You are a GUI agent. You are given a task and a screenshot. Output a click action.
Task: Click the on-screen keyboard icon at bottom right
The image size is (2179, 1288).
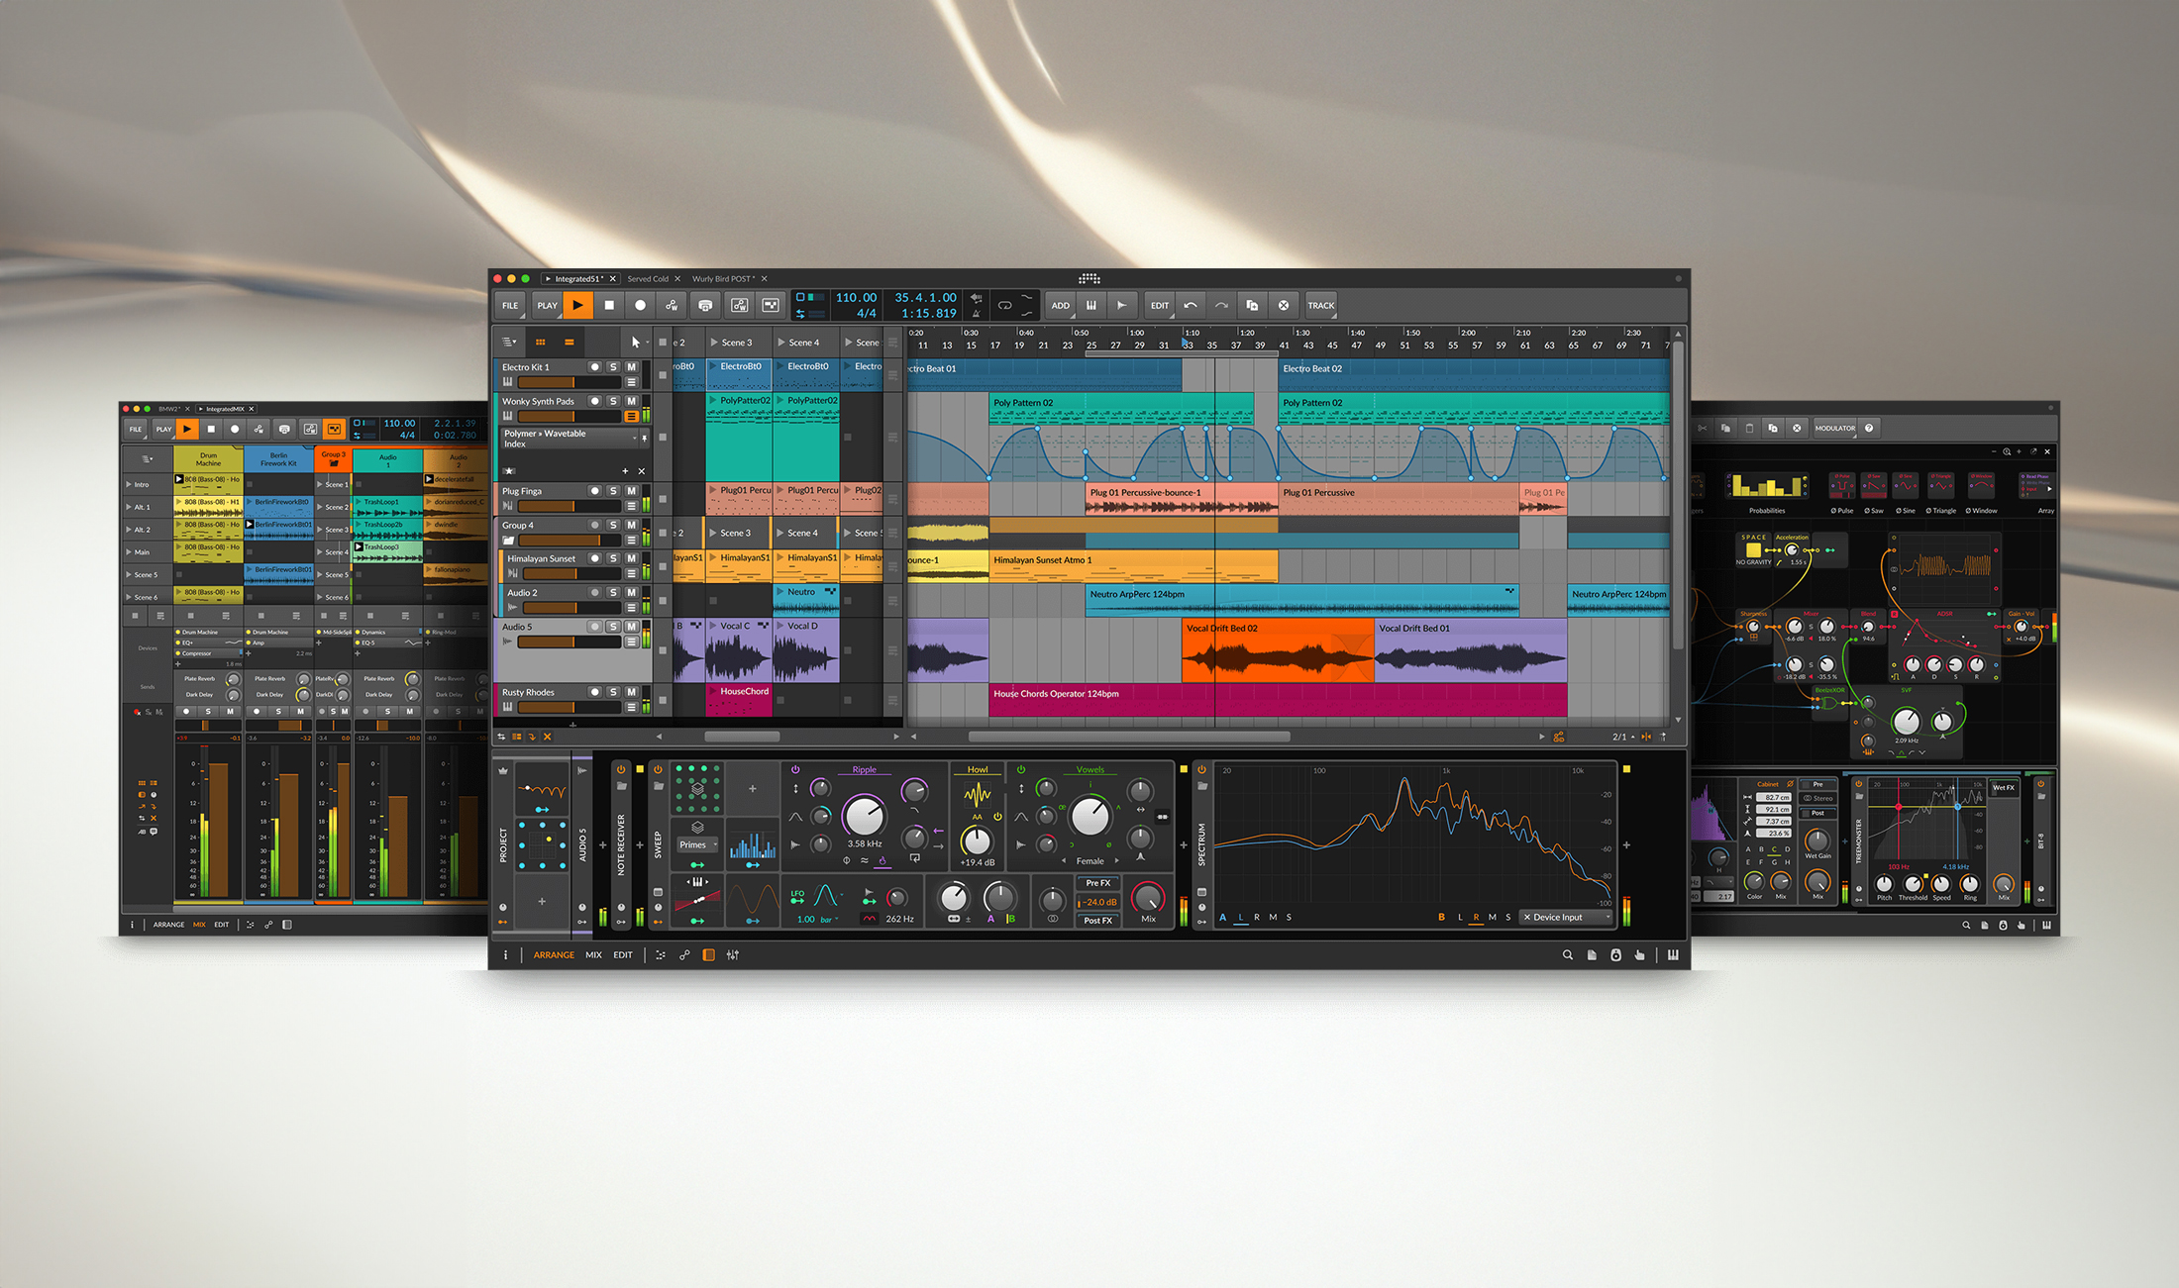point(1673,955)
